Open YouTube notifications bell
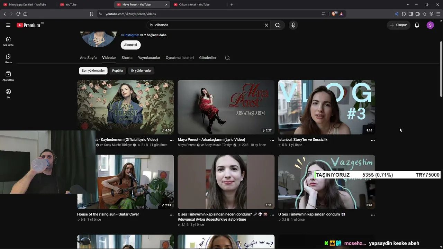The width and height of the screenshot is (443, 249). pos(417,25)
